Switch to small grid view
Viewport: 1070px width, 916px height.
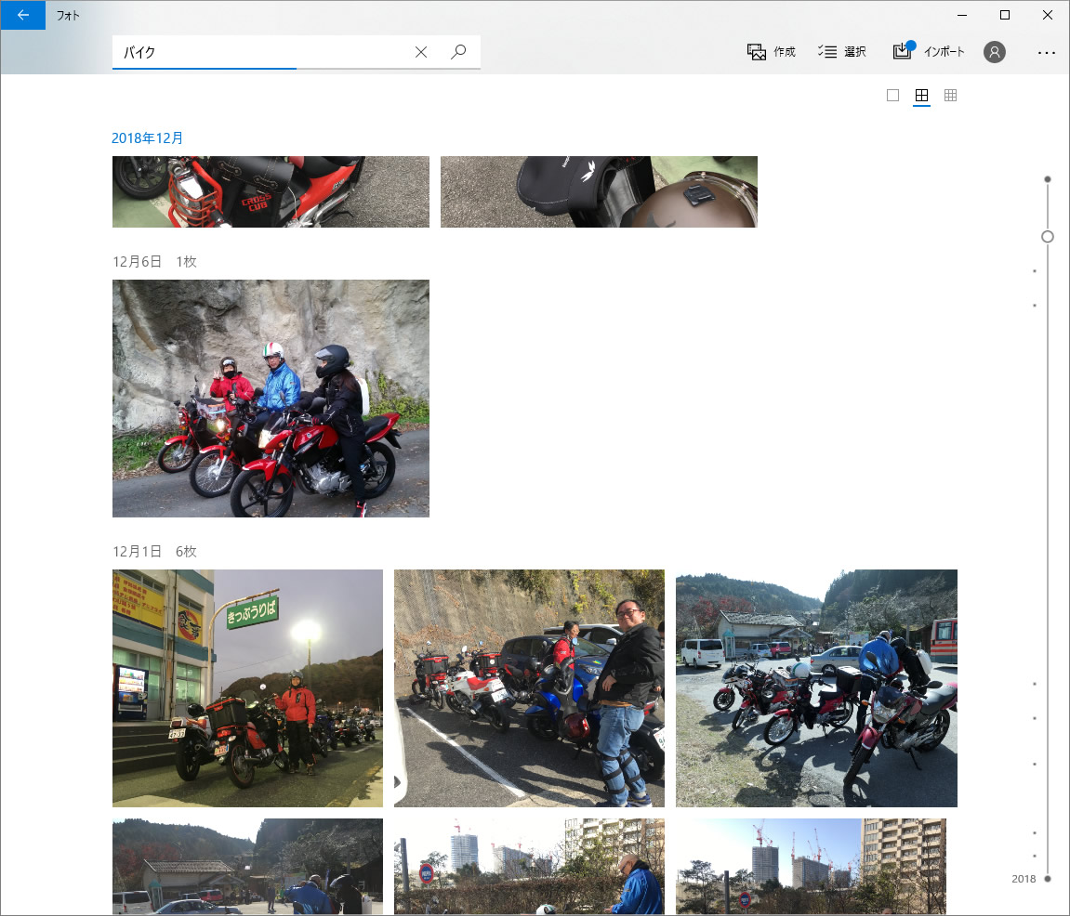(x=950, y=95)
